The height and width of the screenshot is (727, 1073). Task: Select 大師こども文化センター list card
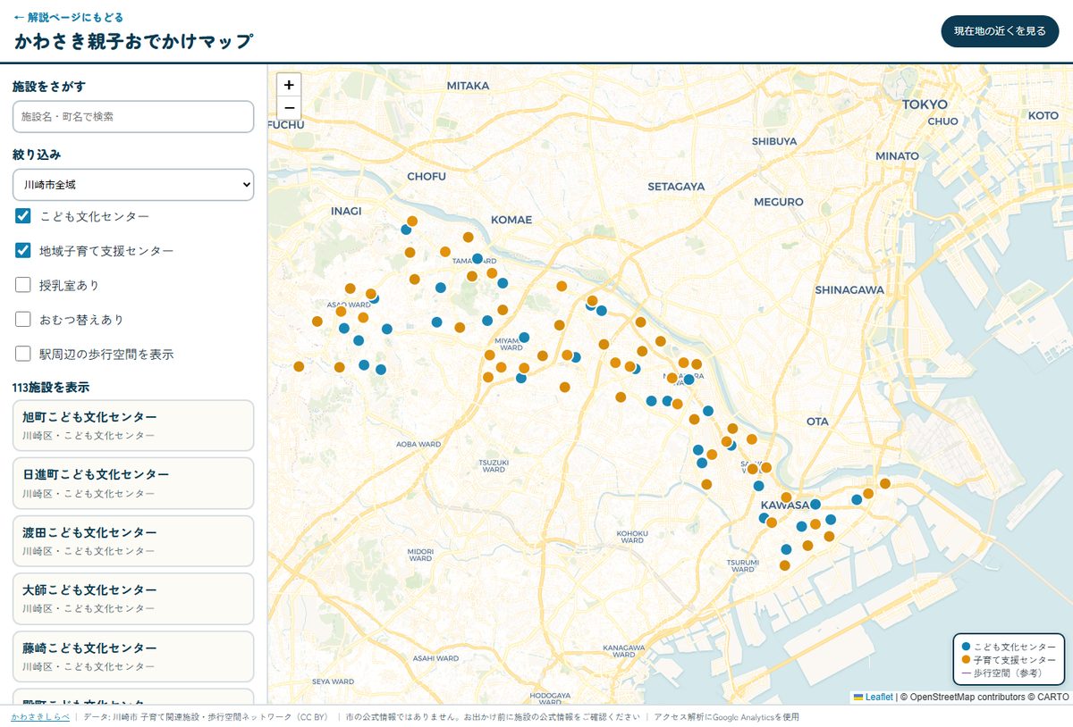tap(133, 598)
